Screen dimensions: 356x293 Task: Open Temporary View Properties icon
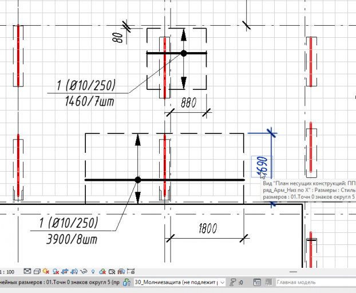(x=112, y=271)
